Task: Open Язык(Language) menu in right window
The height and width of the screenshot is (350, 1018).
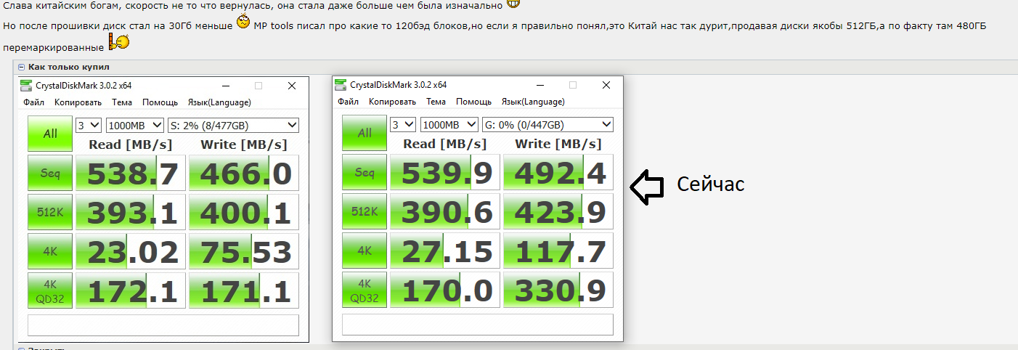Action: point(533,102)
